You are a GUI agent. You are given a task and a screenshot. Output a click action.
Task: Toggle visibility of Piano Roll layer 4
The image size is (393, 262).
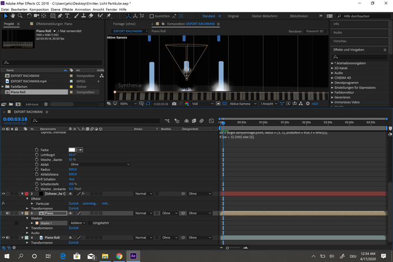click(x=3, y=238)
